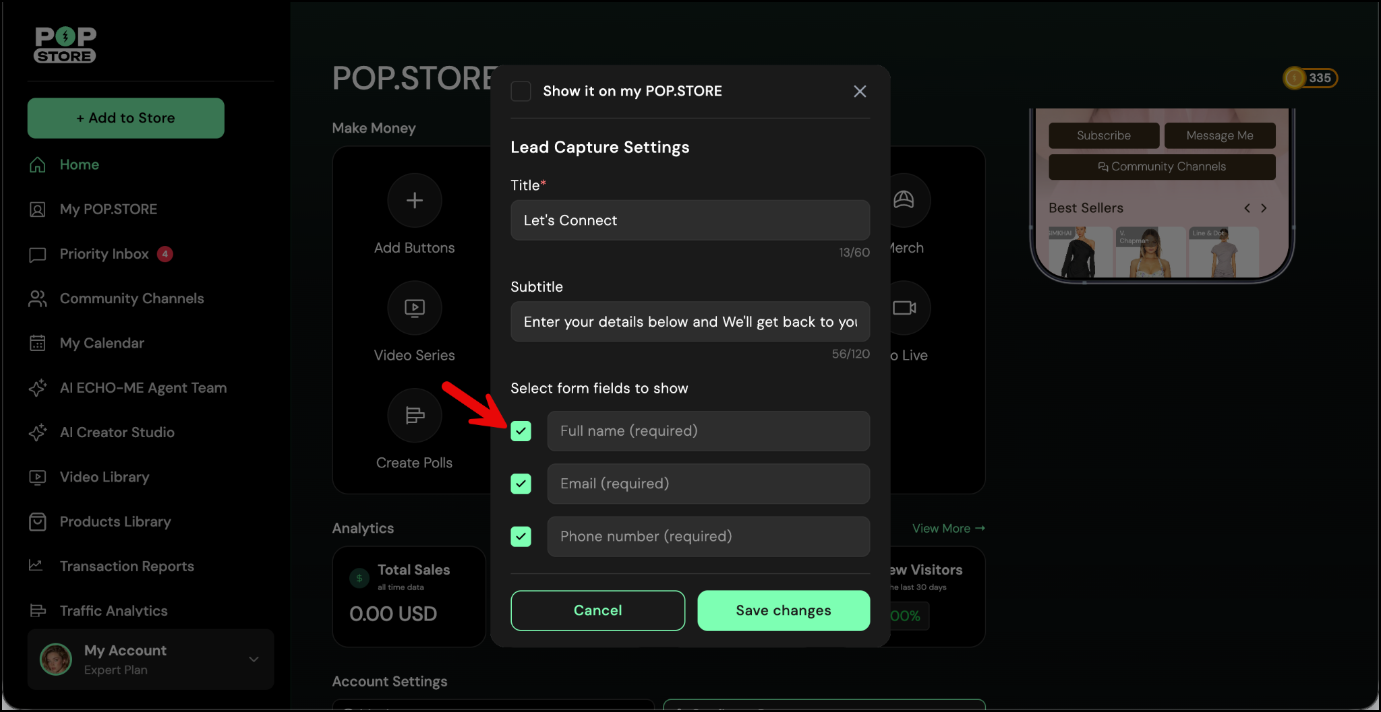The width and height of the screenshot is (1381, 712).
Task: Click the coin balance icon showing 335
Action: click(x=1295, y=78)
